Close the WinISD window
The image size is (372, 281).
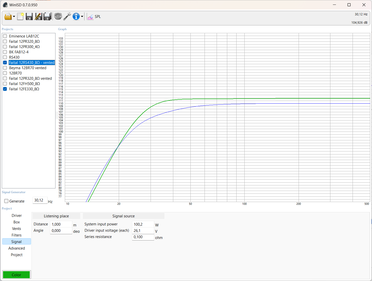pyautogui.click(x=364, y=5)
